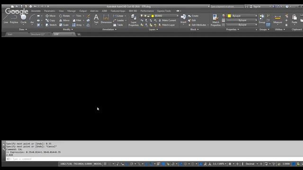This screenshot has width=303, height=170.
Task: Click the Group tool
Action: point(262,19)
